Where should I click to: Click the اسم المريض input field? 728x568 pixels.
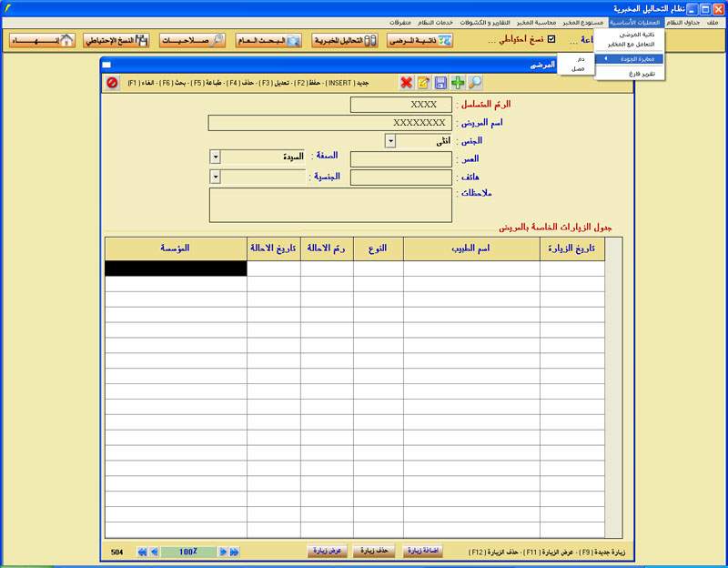point(329,123)
